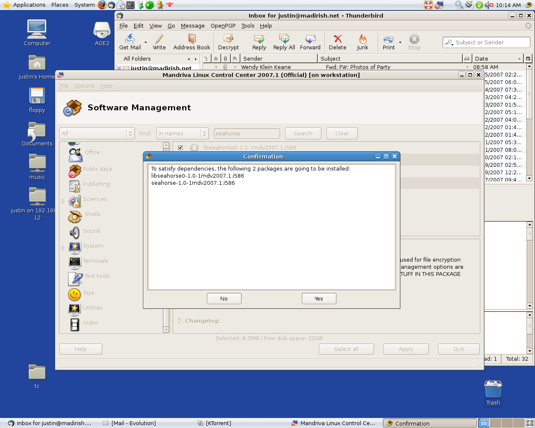Click Subject or Sender search box
535x428 pixels.
click(486, 42)
